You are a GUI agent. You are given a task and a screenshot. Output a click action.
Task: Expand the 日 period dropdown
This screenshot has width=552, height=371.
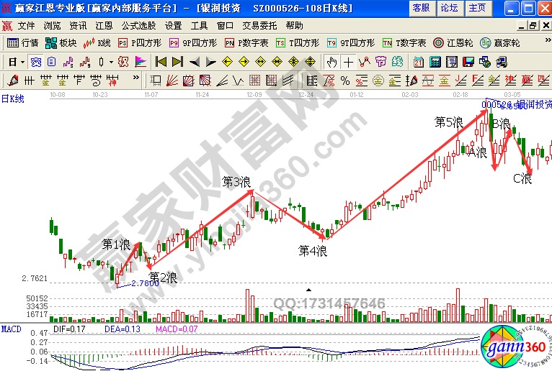click(x=16, y=62)
